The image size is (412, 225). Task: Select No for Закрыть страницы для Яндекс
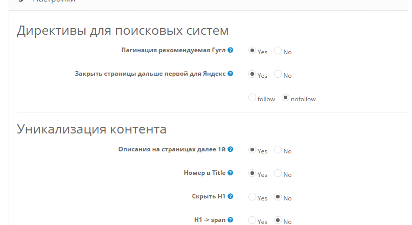[278, 74]
